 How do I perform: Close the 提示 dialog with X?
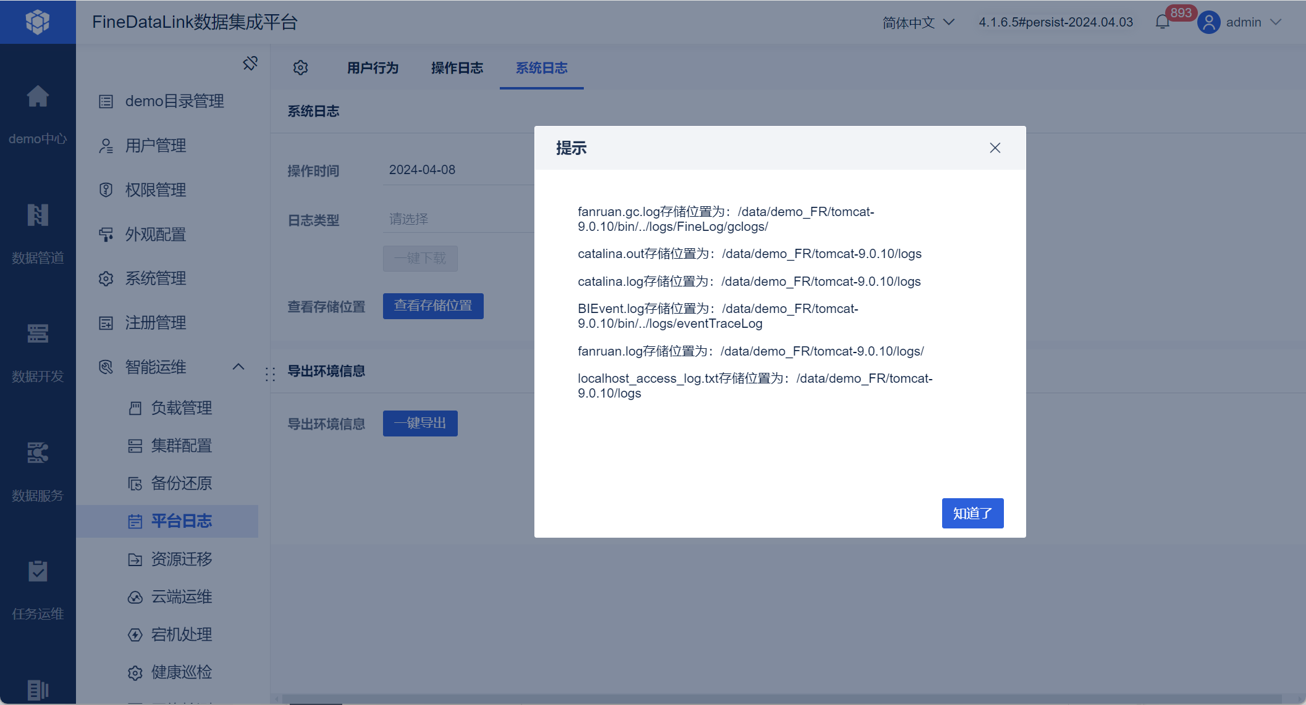(x=995, y=148)
